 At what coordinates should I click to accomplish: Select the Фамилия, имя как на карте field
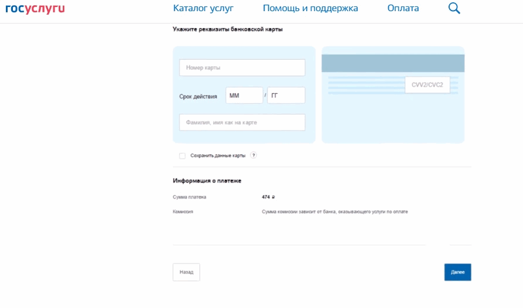242,122
